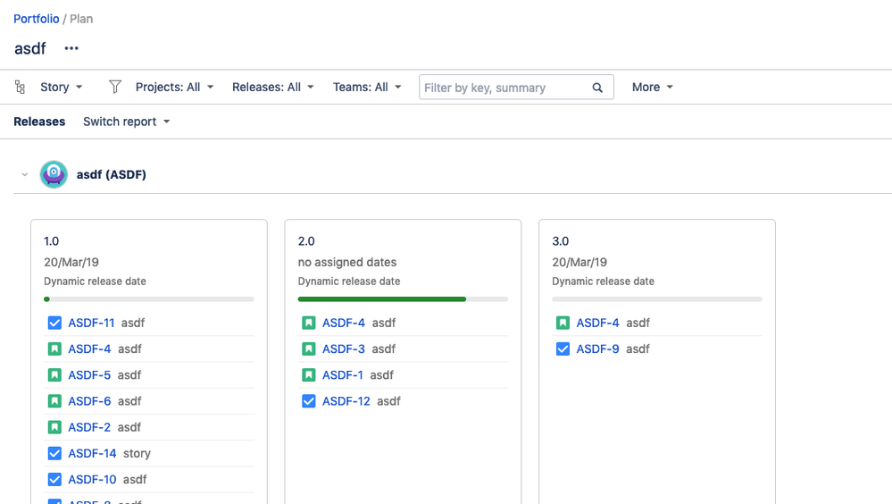Click the release 1.0 title

(51, 241)
